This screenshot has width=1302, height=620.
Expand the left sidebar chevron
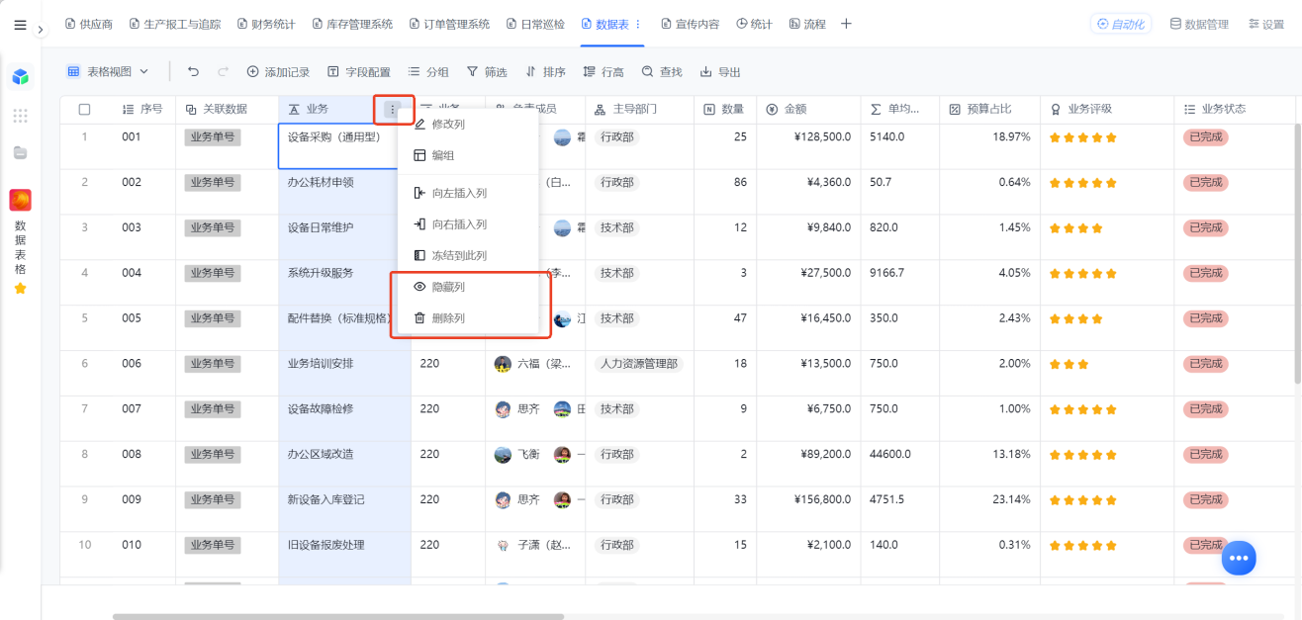click(x=41, y=31)
